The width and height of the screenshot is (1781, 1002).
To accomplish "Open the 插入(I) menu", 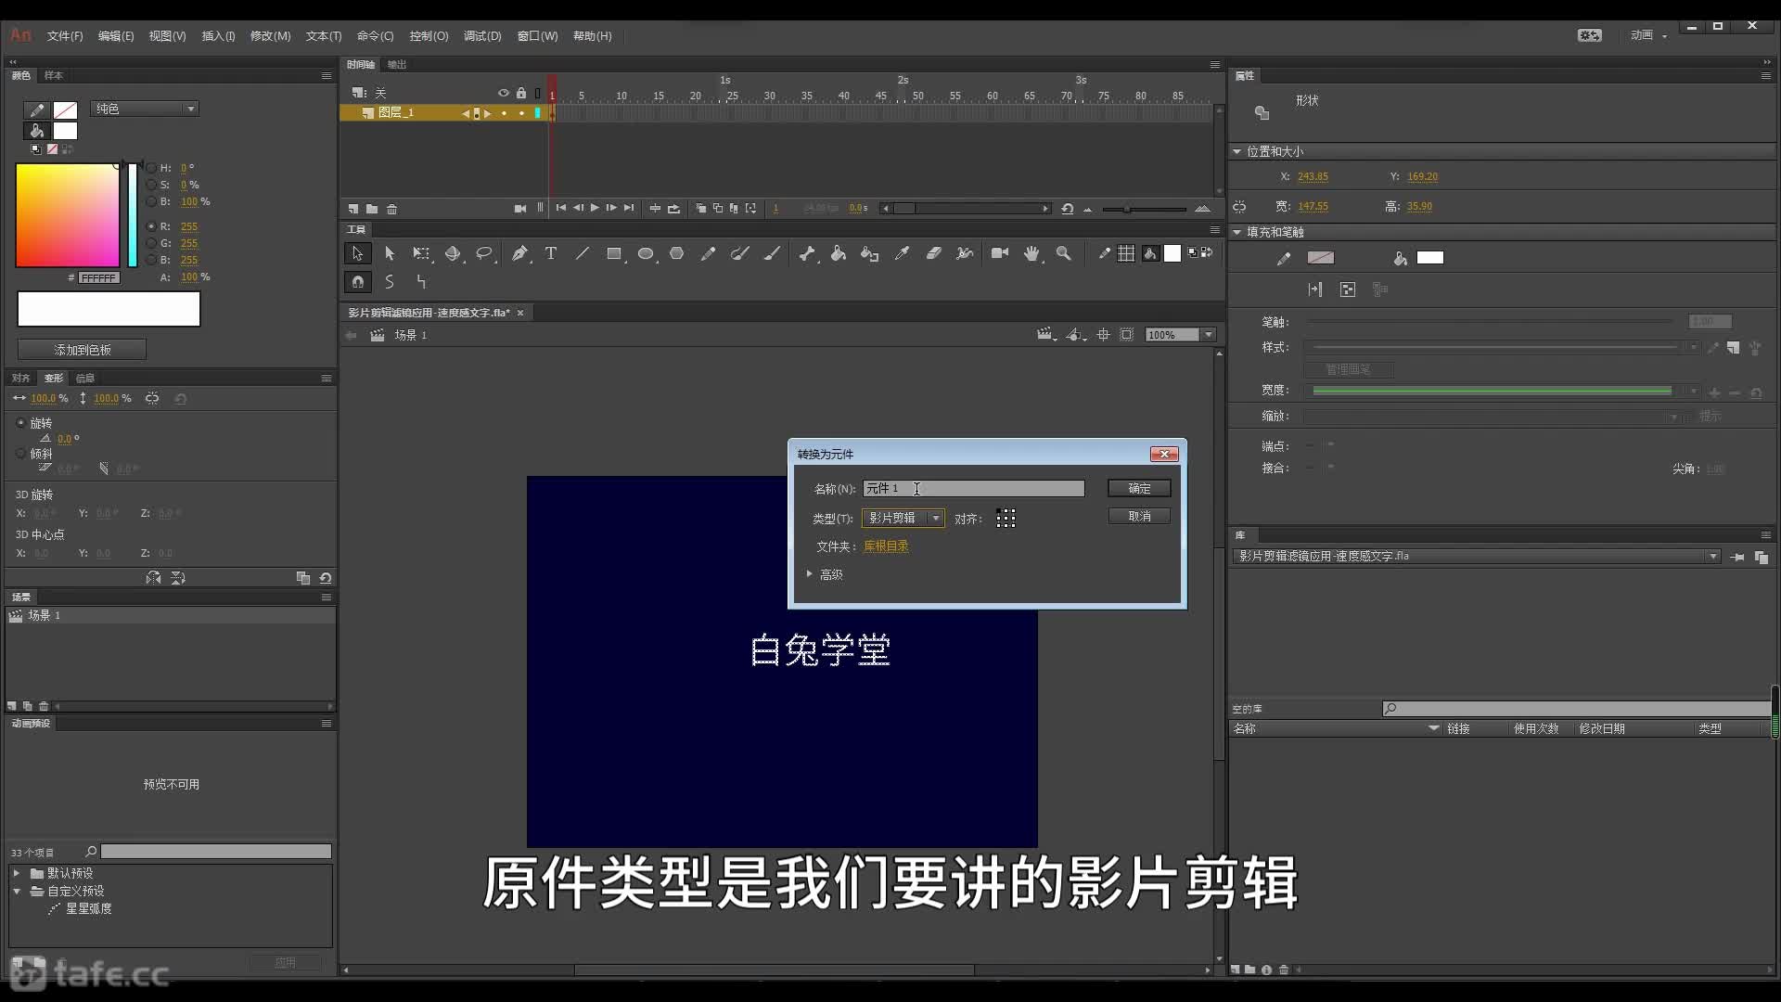I will [218, 36].
